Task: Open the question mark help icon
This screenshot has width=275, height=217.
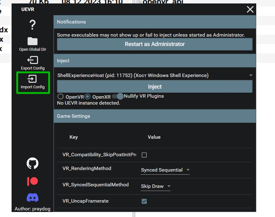Action: 33,25
